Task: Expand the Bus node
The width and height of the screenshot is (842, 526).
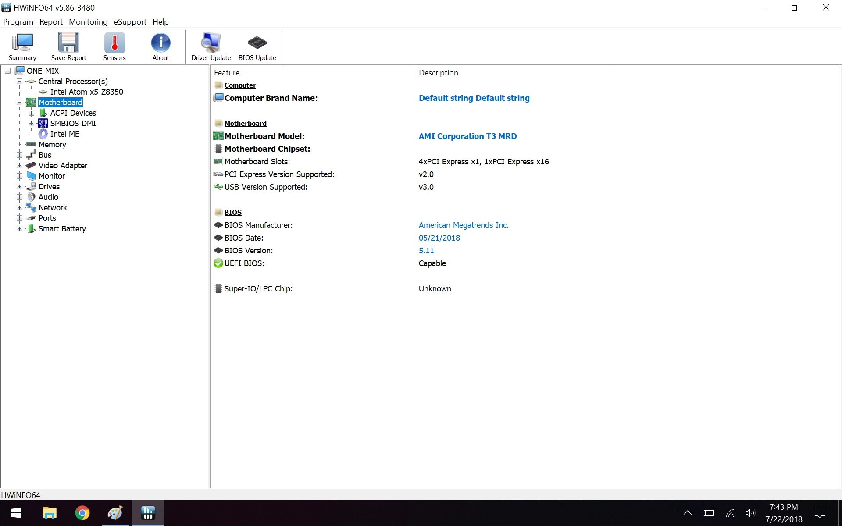Action: [20, 155]
